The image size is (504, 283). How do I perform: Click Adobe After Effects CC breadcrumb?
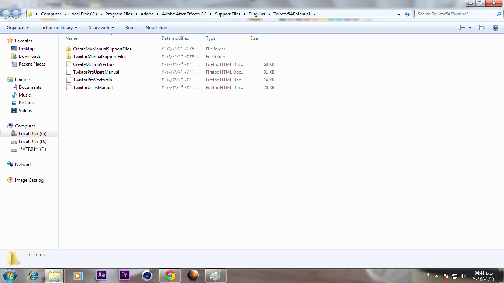[184, 14]
